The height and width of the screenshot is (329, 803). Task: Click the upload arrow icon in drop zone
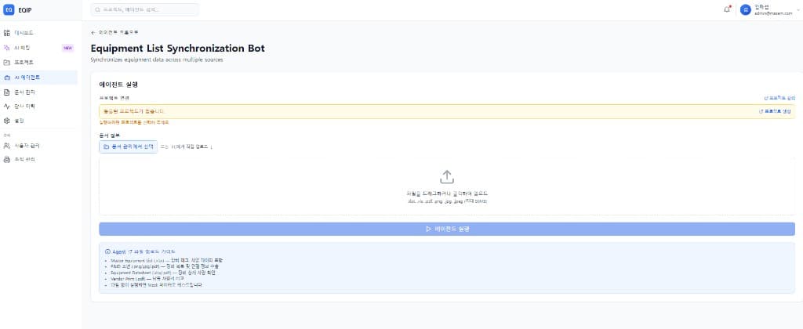[x=447, y=177]
